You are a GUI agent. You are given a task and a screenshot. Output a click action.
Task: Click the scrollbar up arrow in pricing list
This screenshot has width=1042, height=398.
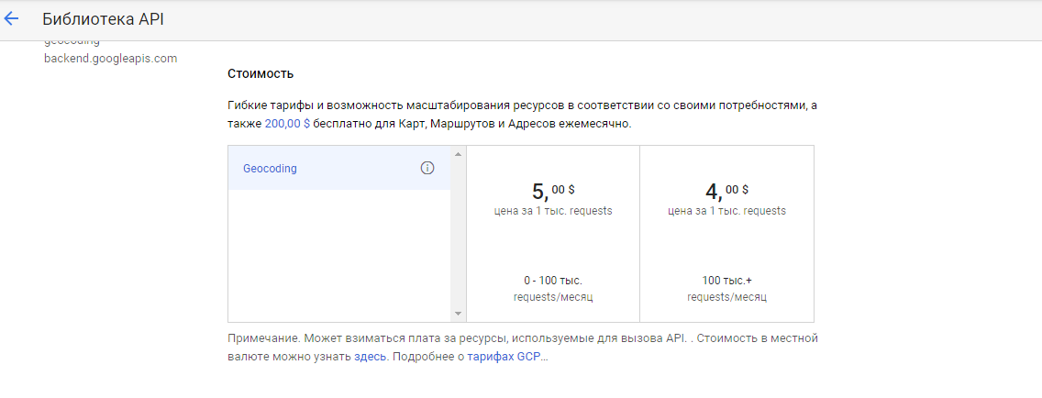click(x=458, y=154)
